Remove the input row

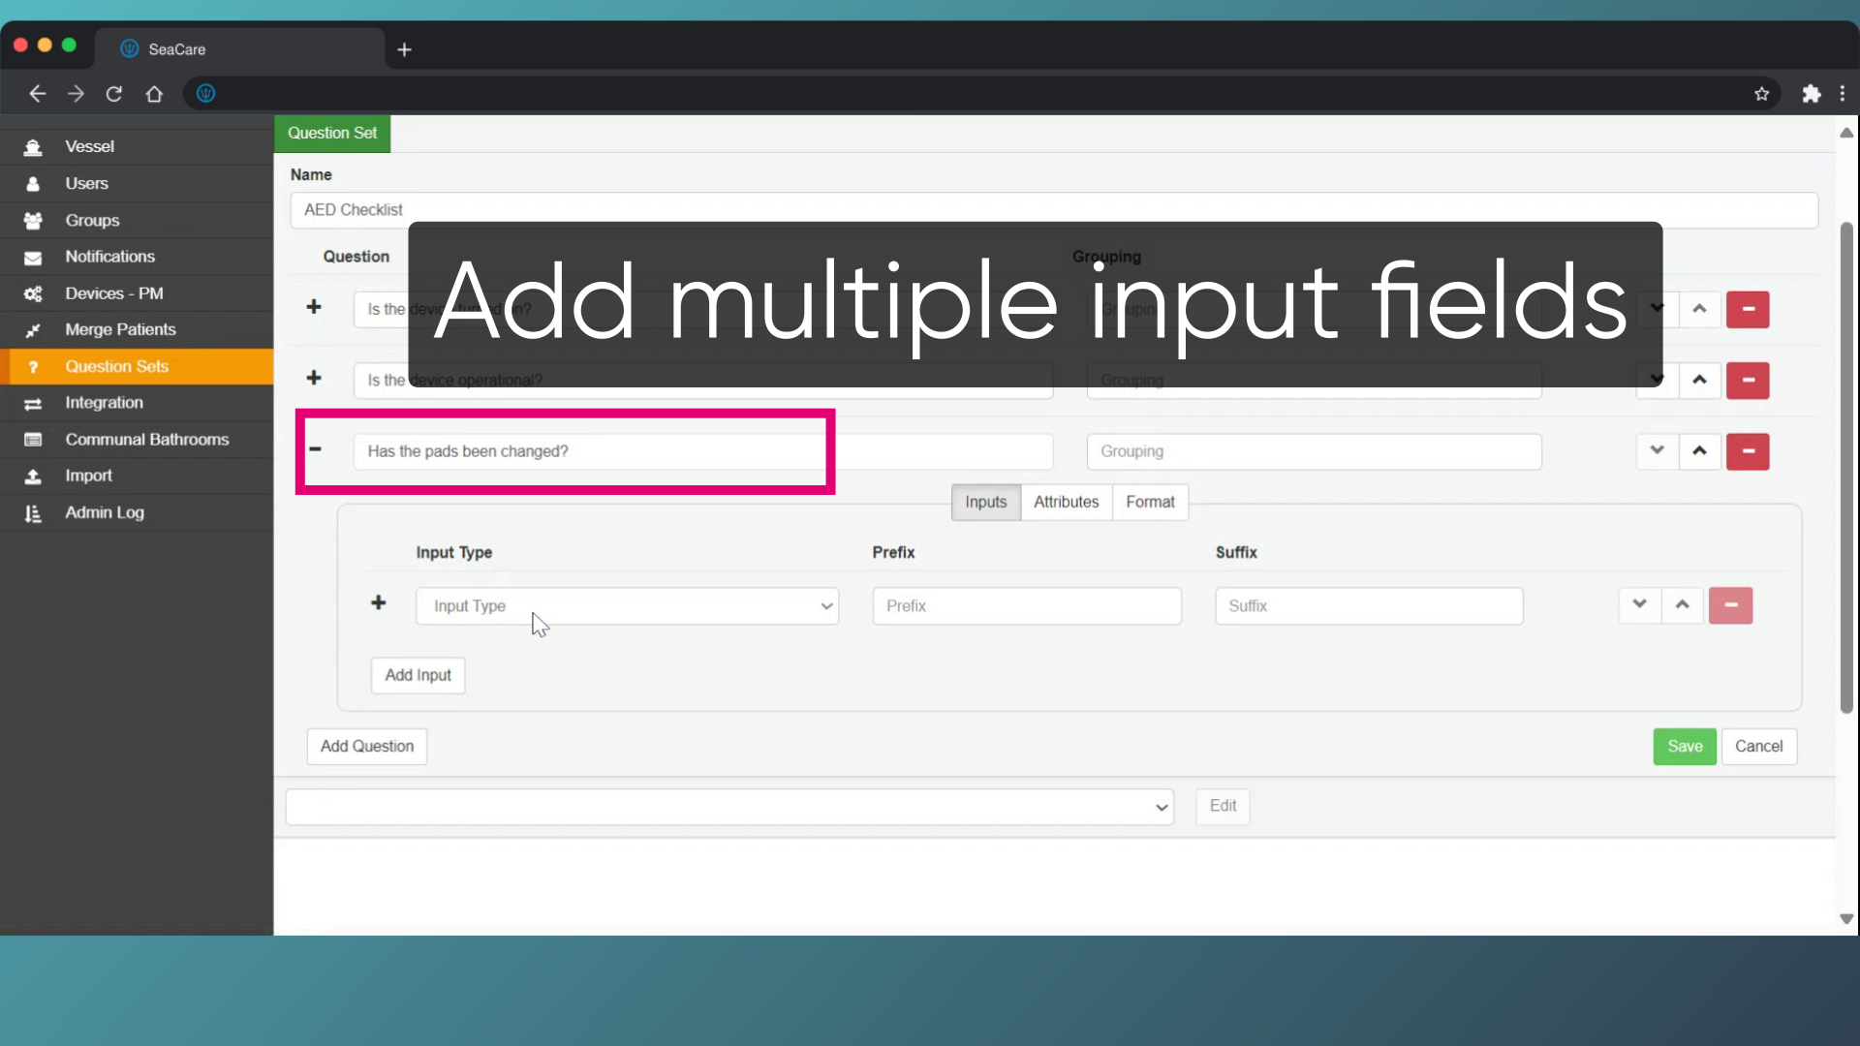(x=1730, y=605)
